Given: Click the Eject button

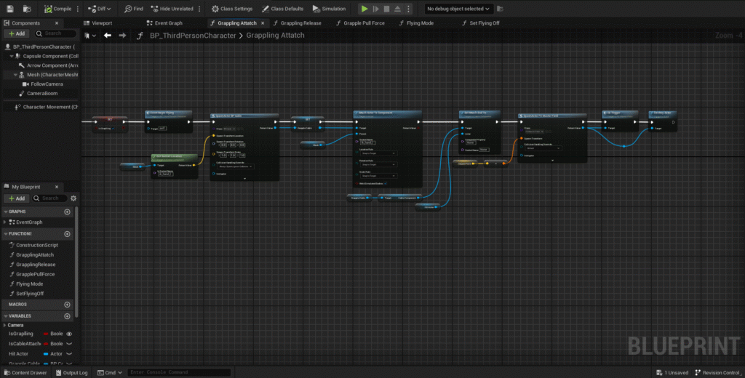Looking at the screenshot, I should 398,9.
